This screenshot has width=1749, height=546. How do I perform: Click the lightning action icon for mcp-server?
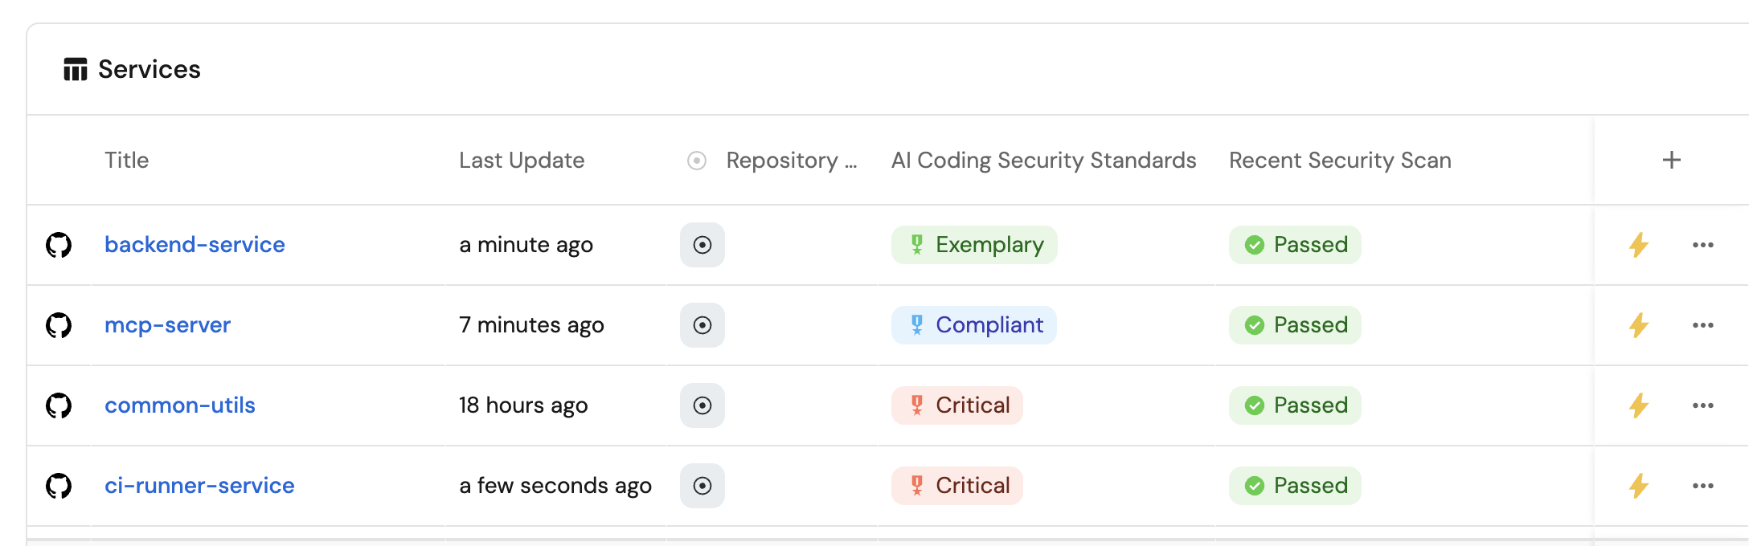(1638, 325)
